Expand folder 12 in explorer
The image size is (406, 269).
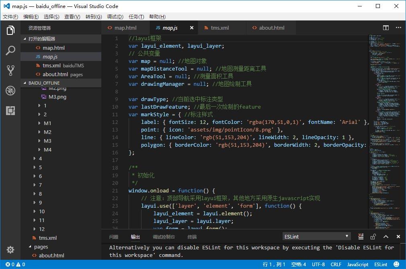pyautogui.click(x=34, y=229)
